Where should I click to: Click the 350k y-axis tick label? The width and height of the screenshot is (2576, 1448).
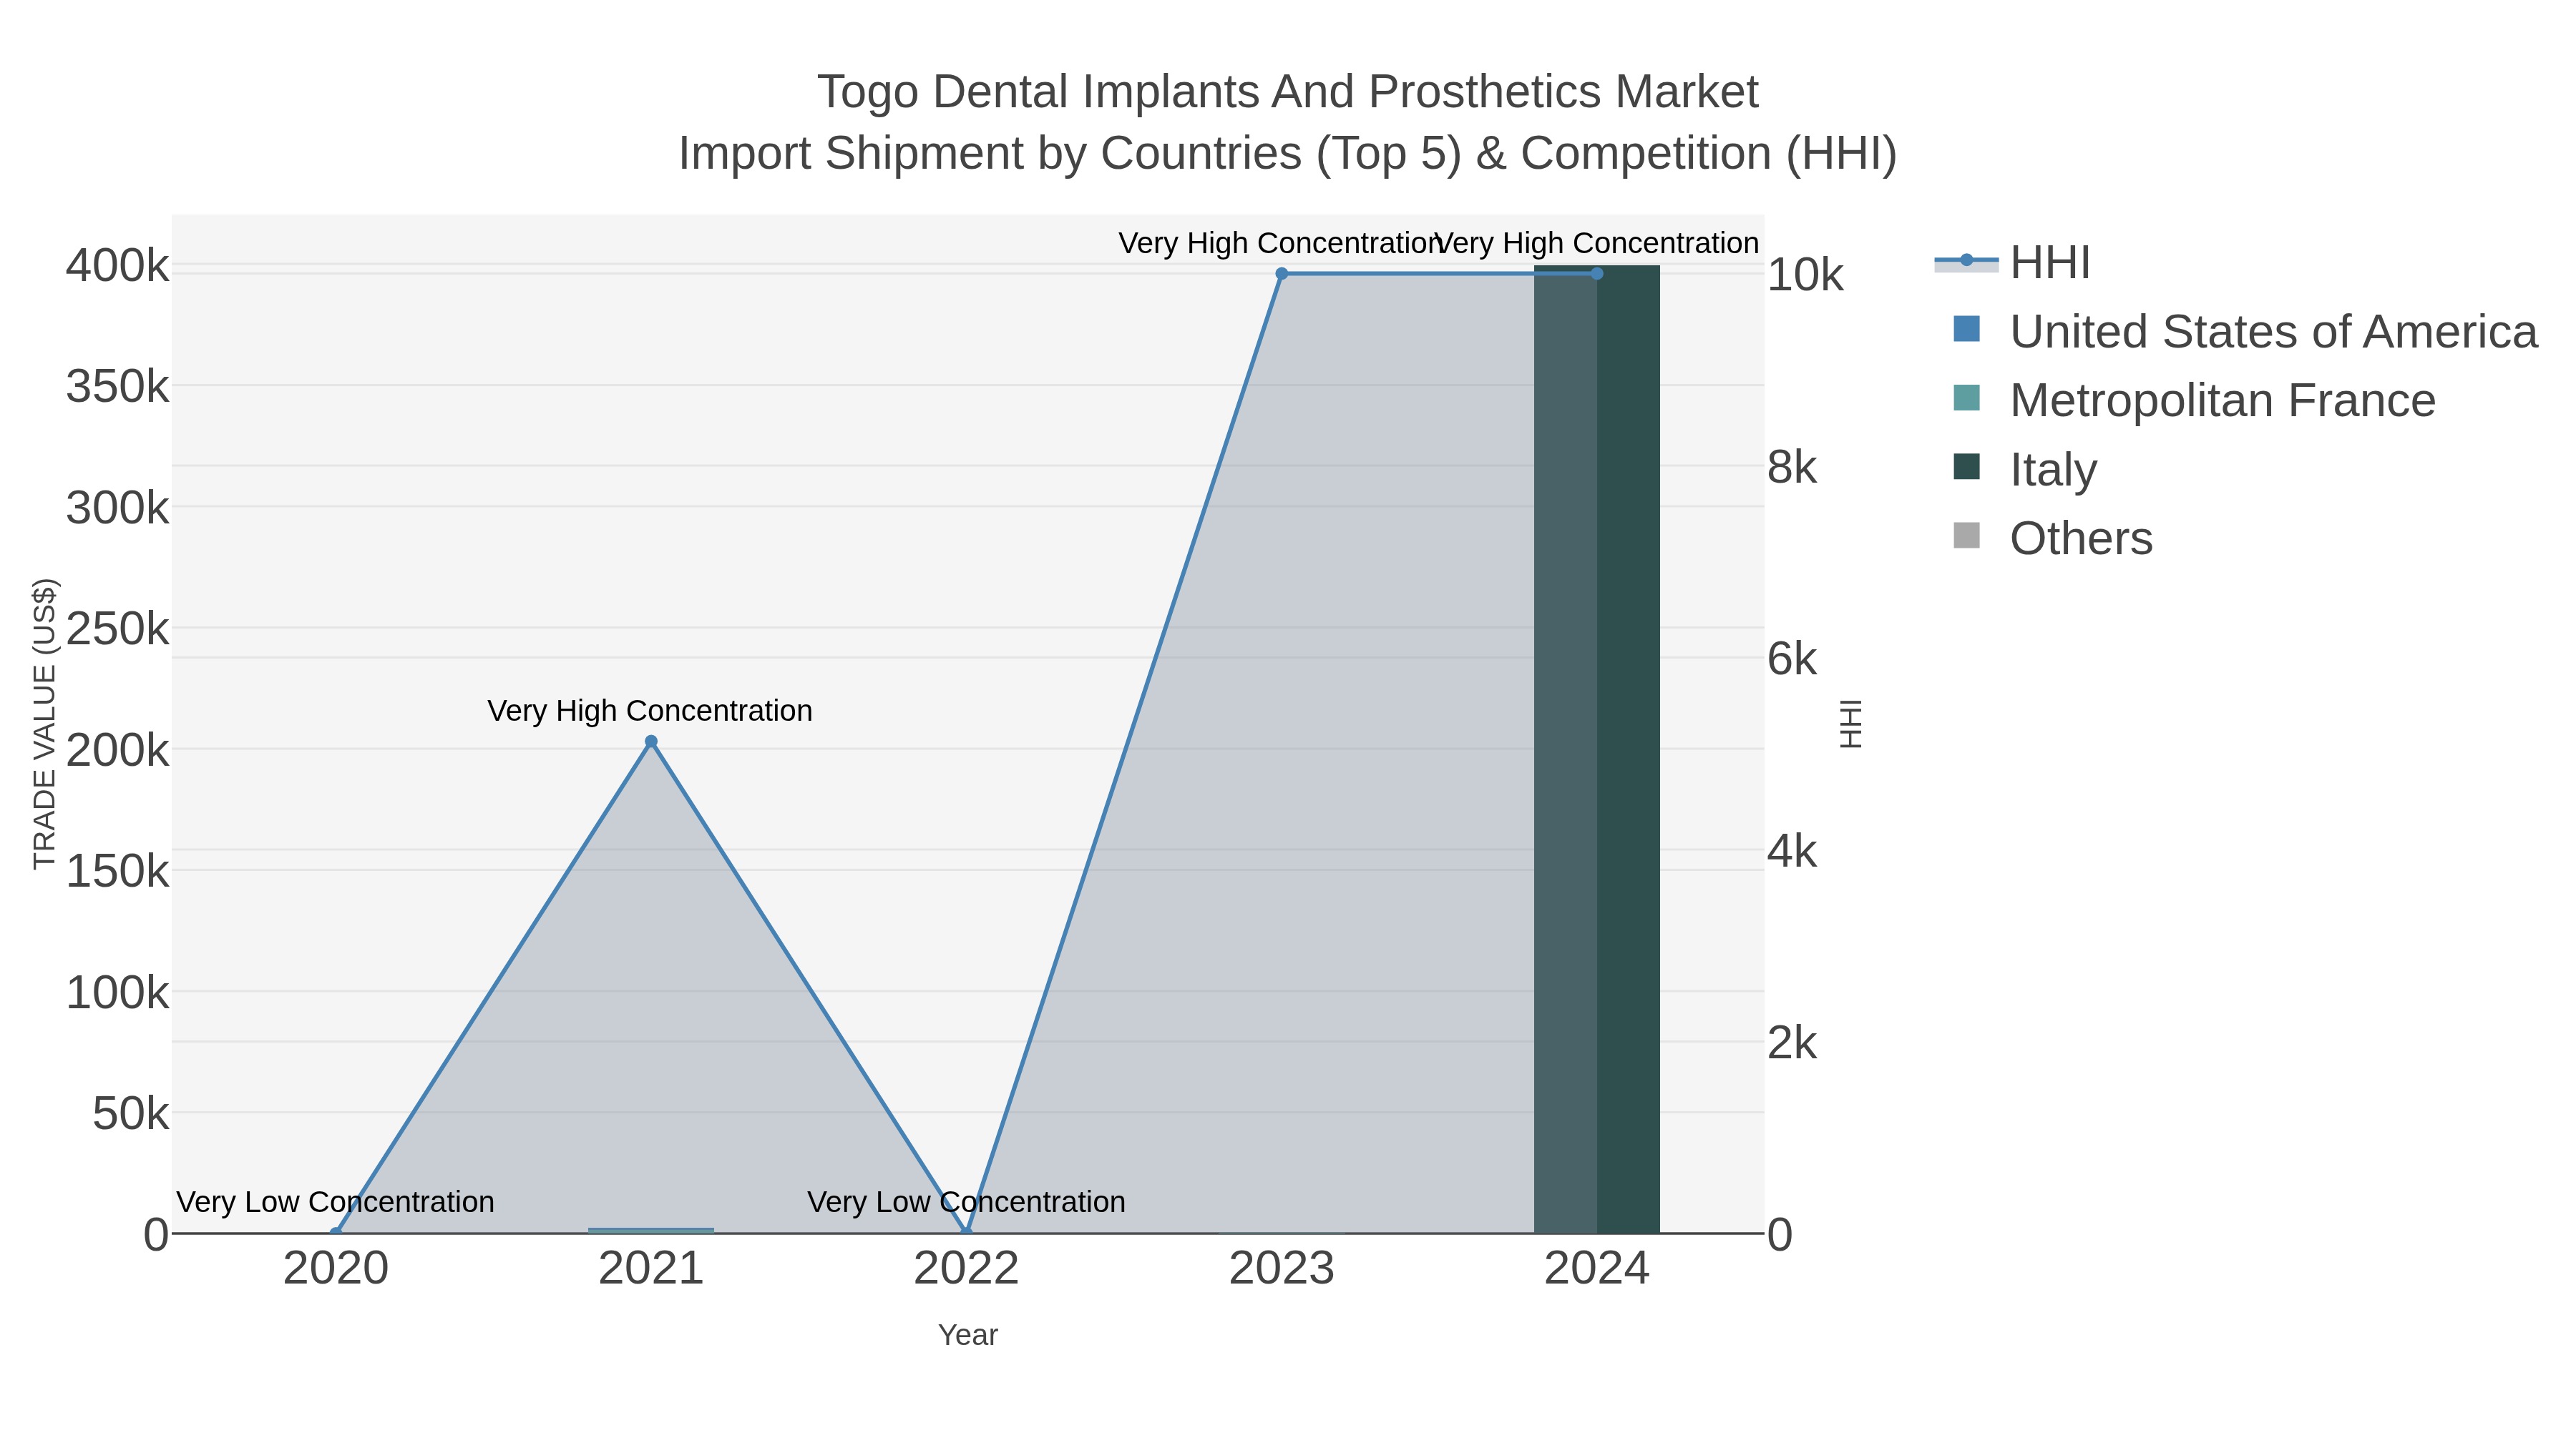coord(117,387)
